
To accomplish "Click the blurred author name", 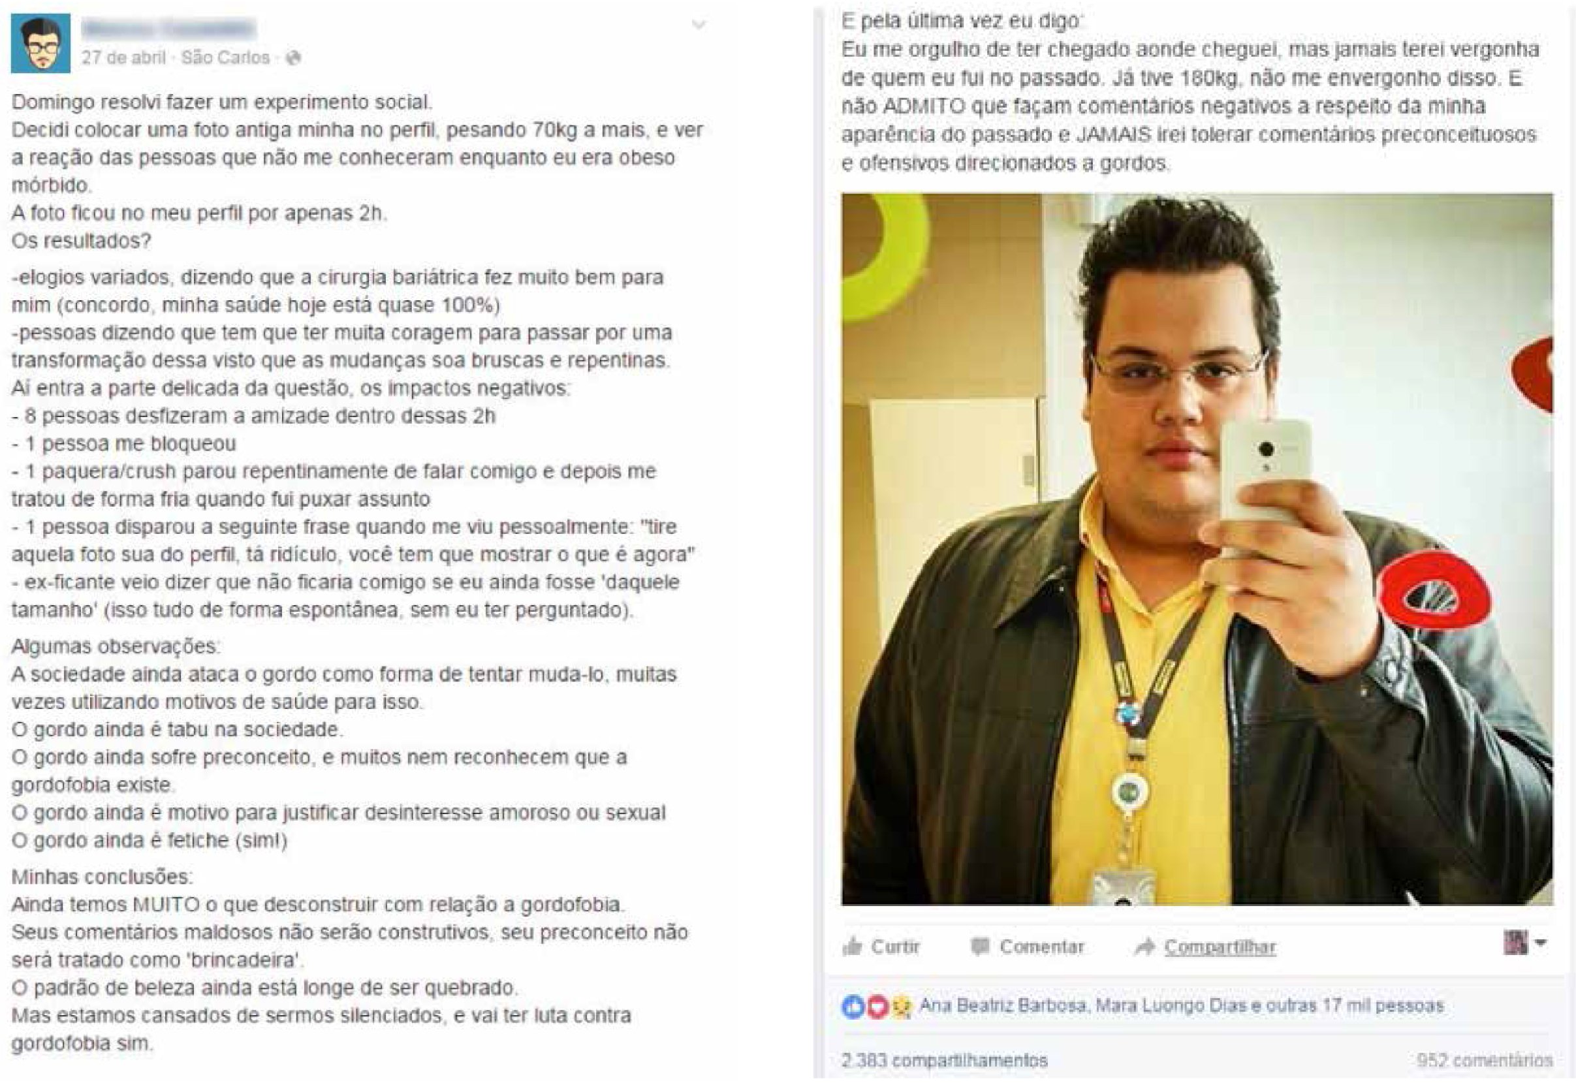I will tap(168, 29).
